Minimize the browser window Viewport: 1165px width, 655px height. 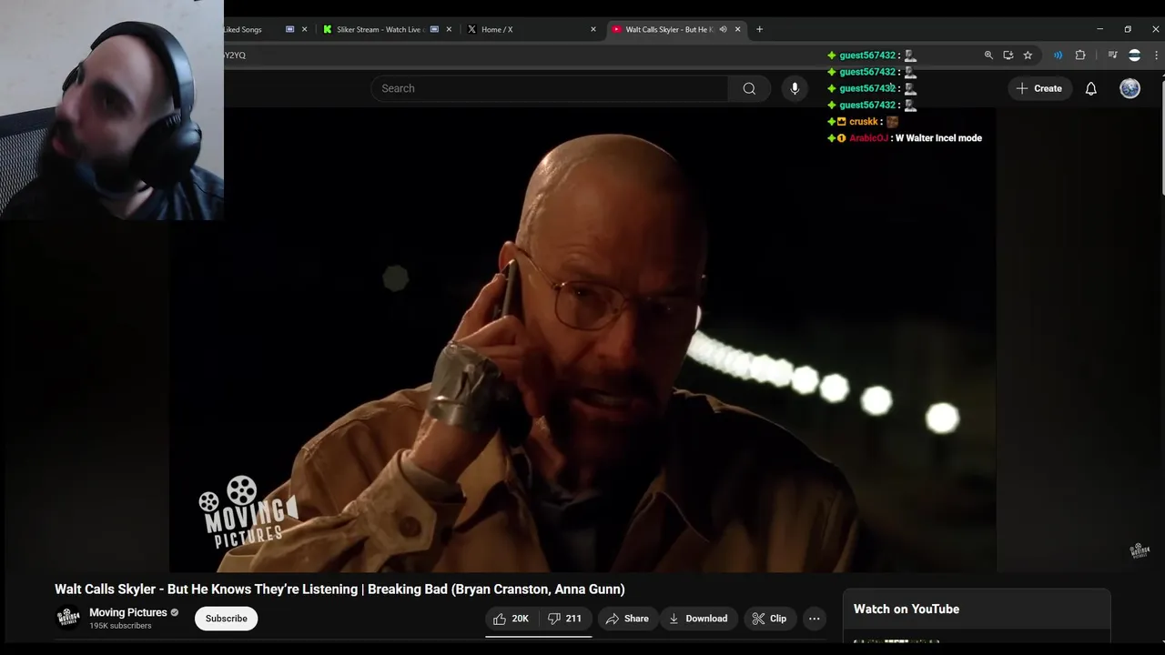[1099, 29]
